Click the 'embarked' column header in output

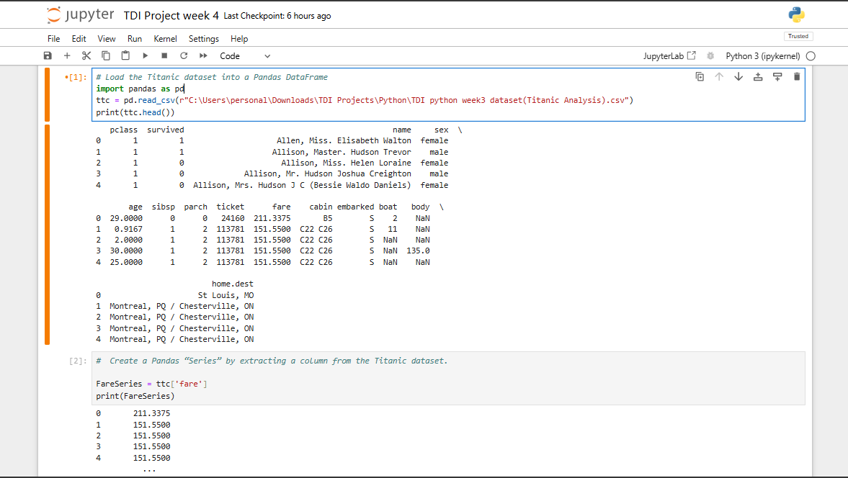pos(355,207)
